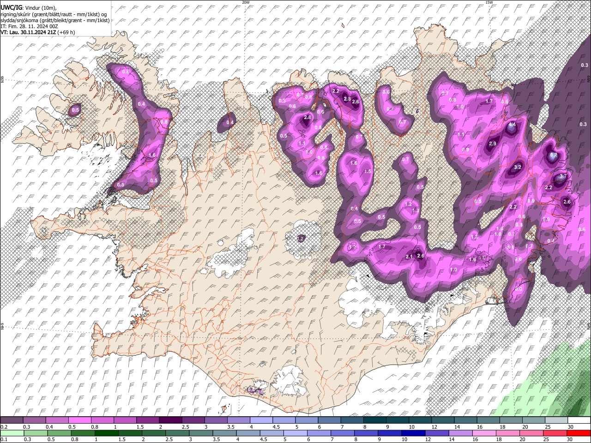This screenshot has height=443, width=591.
Task: Select bright pink swatch between 0.5 and 0.8
Action: [80, 420]
